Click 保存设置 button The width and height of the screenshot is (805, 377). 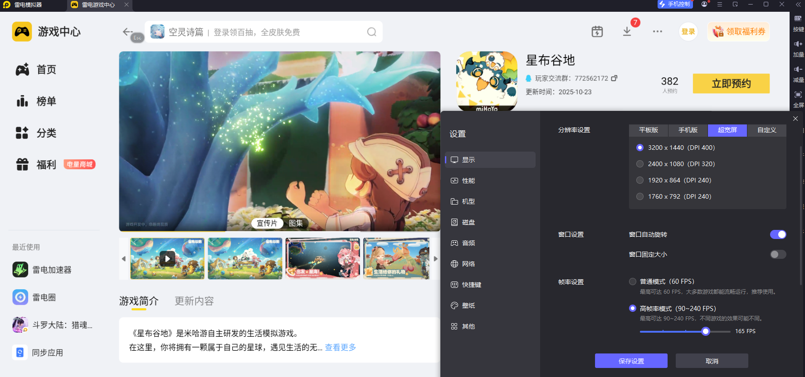coord(631,361)
